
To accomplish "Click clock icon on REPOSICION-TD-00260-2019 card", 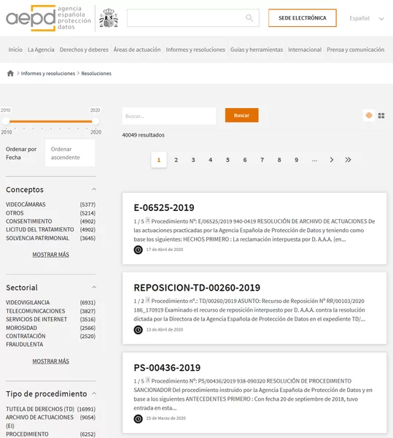I will click(138, 330).
